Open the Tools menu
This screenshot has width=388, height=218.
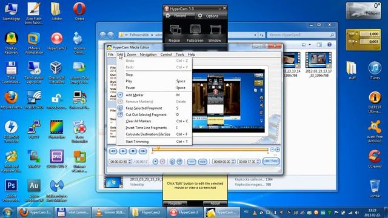tap(180, 54)
